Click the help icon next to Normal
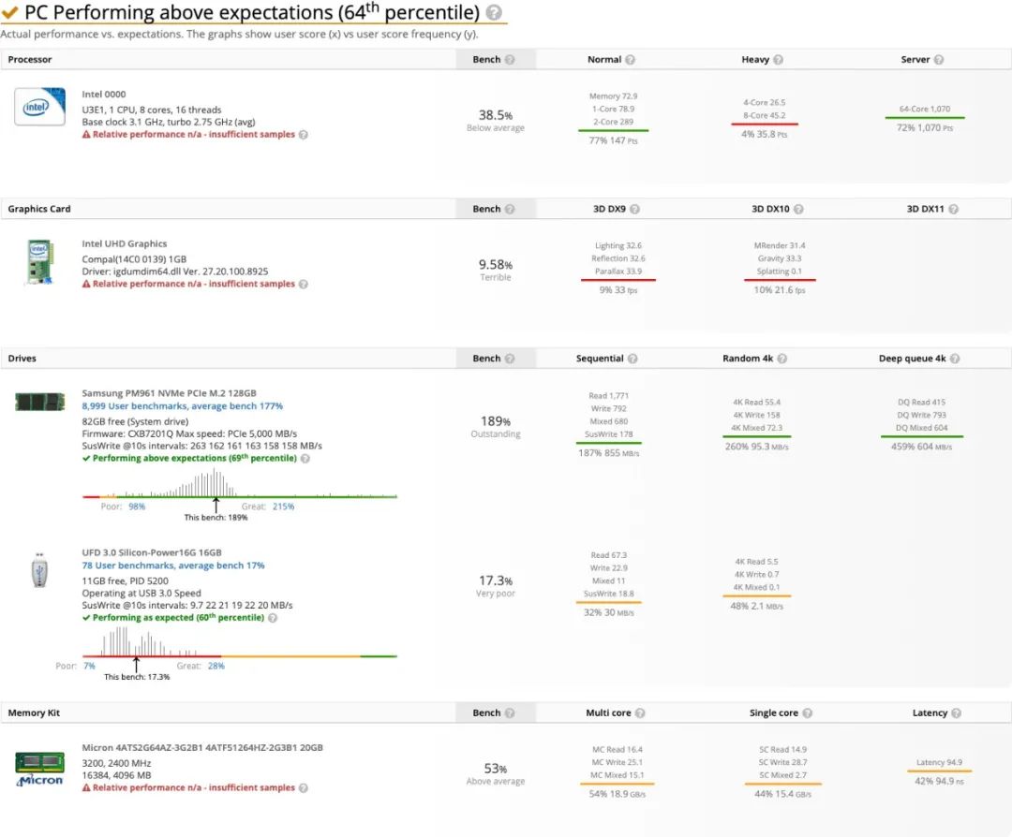 (631, 60)
